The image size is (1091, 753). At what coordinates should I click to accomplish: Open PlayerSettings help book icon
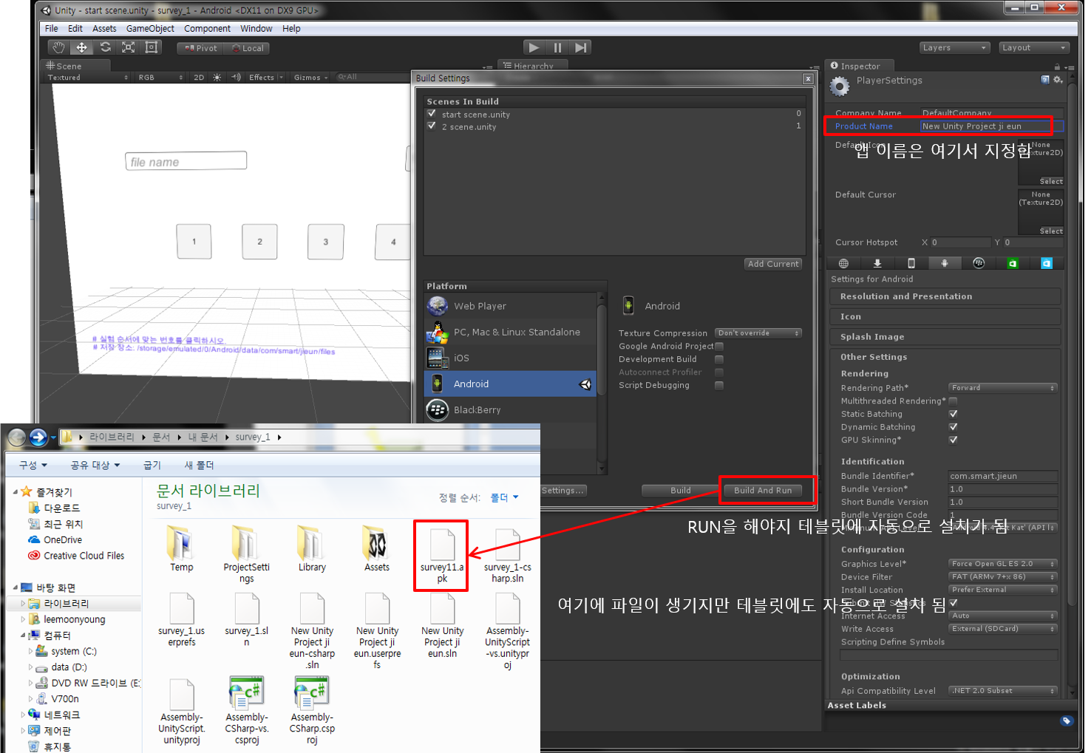1045,80
